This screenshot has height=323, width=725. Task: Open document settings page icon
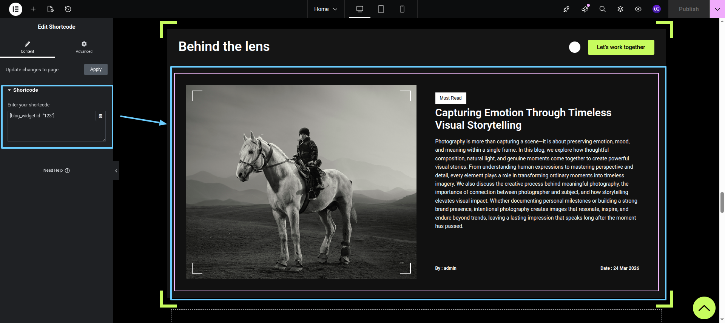click(x=50, y=9)
